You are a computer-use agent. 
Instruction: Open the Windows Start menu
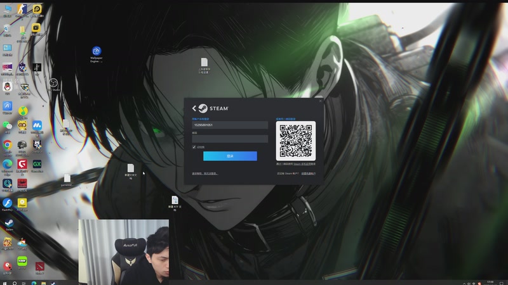coord(4,283)
